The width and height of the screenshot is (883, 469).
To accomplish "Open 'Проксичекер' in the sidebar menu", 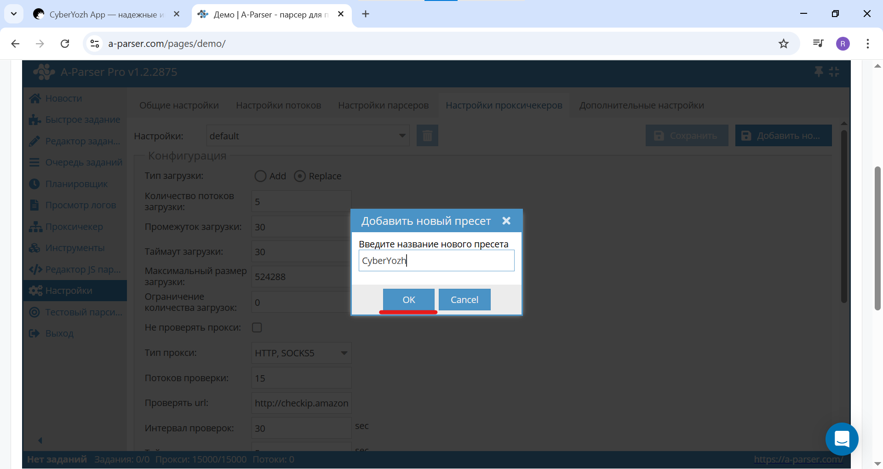I will [74, 227].
